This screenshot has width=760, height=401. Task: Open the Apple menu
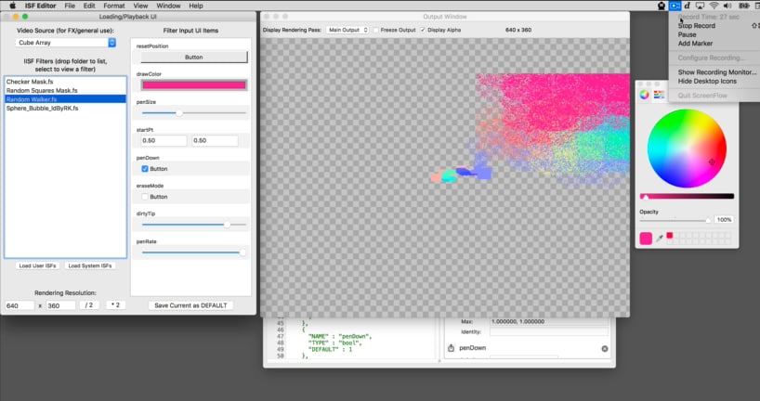pyautogui.click(x=13, y=6)
